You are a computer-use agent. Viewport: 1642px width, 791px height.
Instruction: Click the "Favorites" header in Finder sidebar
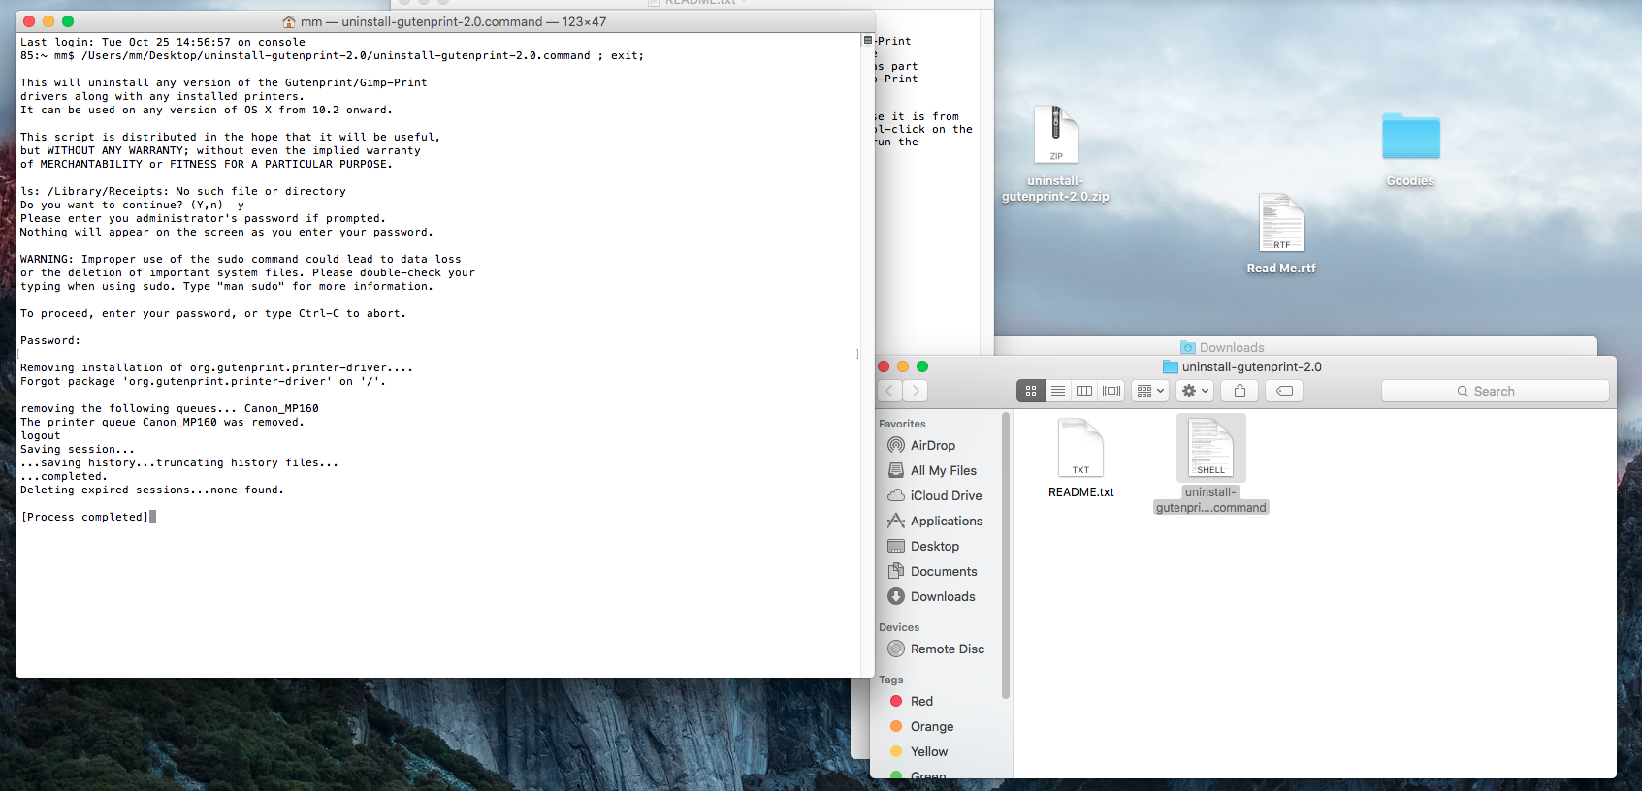[902, 424]
